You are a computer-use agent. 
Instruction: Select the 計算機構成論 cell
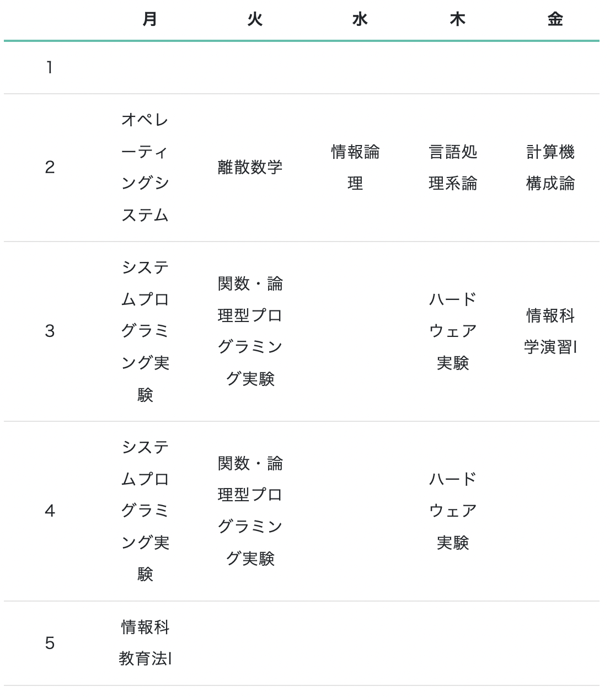pyautogui.click(x=550, y=168)
